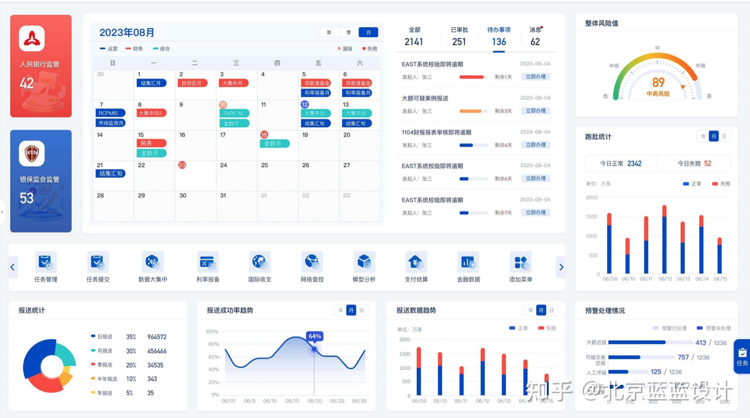
Task: Set 跑批统计 chart to 日 view
Action: click(x=724, y=136)
